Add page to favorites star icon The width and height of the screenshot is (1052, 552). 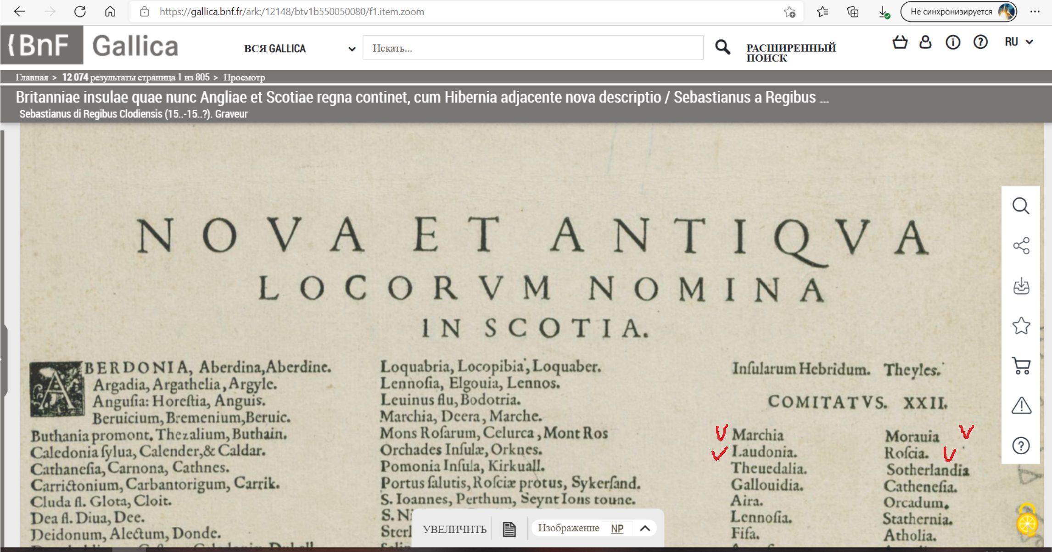tap(789, 12)
